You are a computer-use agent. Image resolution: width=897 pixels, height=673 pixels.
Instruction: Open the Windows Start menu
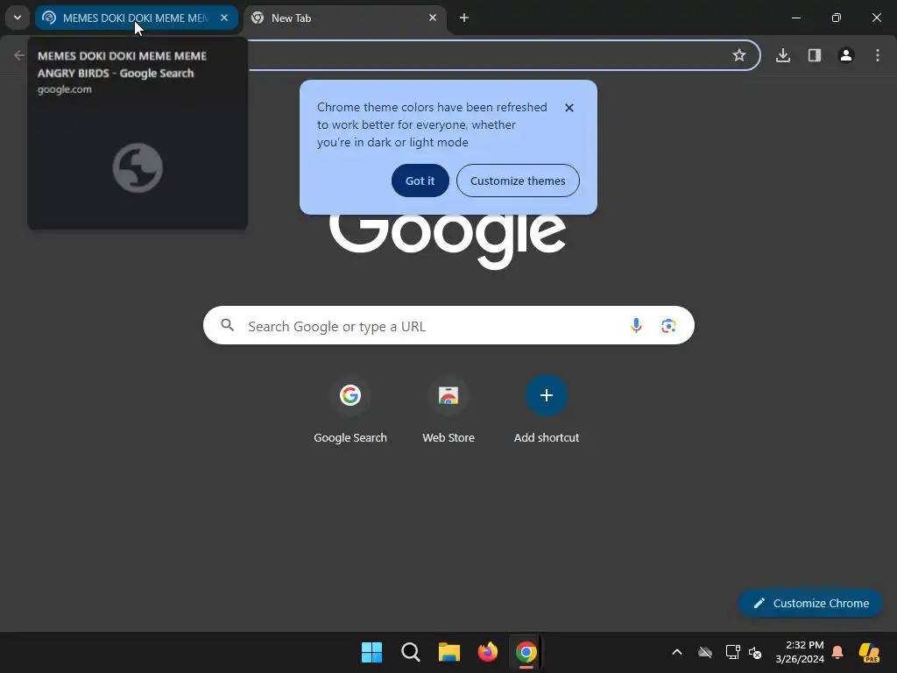point(371,652)
